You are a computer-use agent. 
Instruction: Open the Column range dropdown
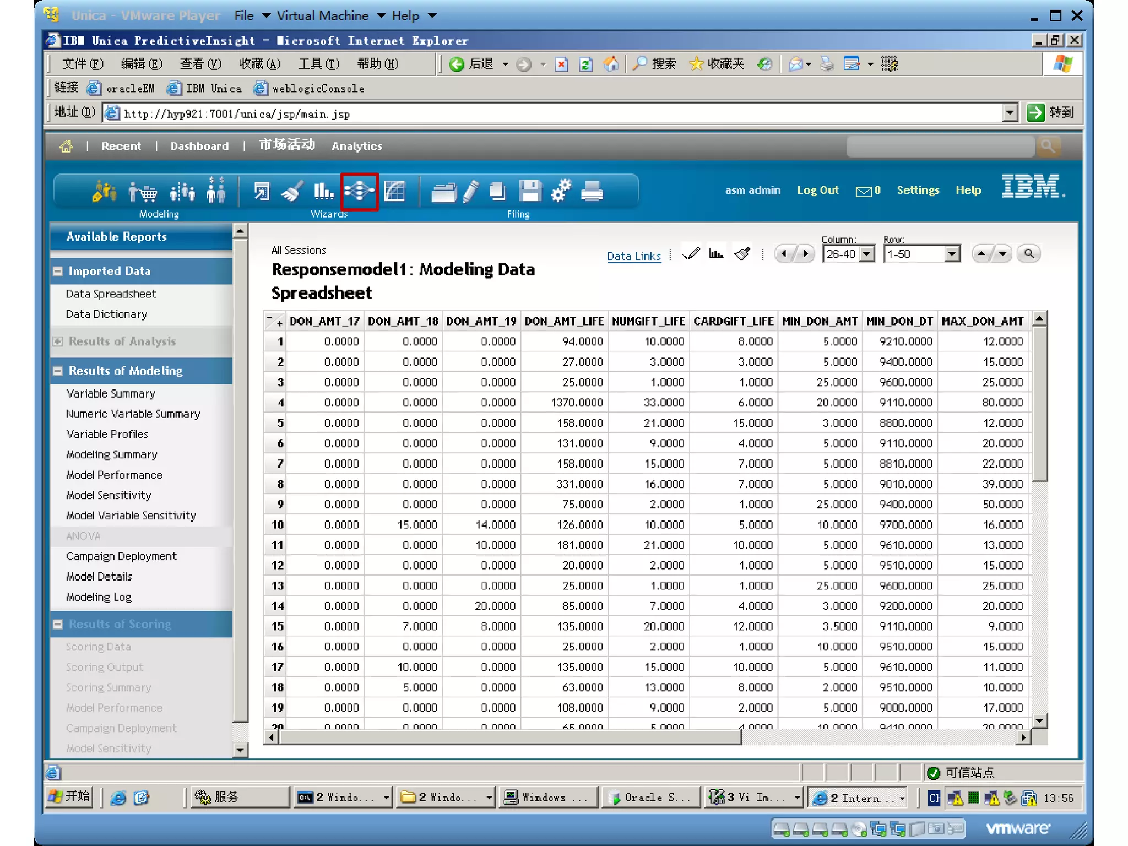867,254
